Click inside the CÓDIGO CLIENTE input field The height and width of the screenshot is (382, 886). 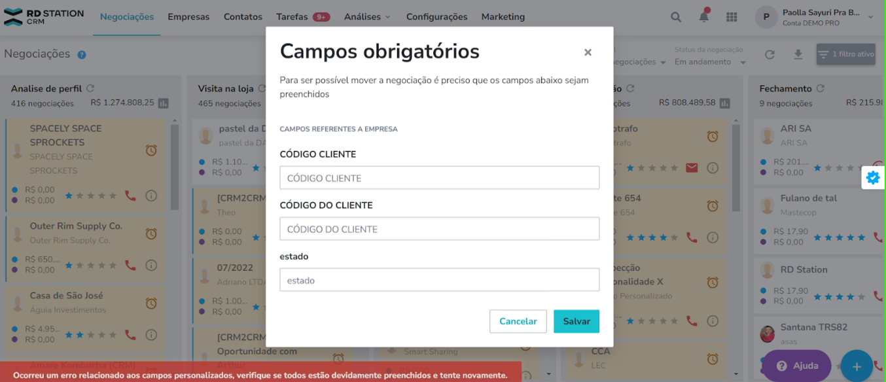(x=439, y=178)
